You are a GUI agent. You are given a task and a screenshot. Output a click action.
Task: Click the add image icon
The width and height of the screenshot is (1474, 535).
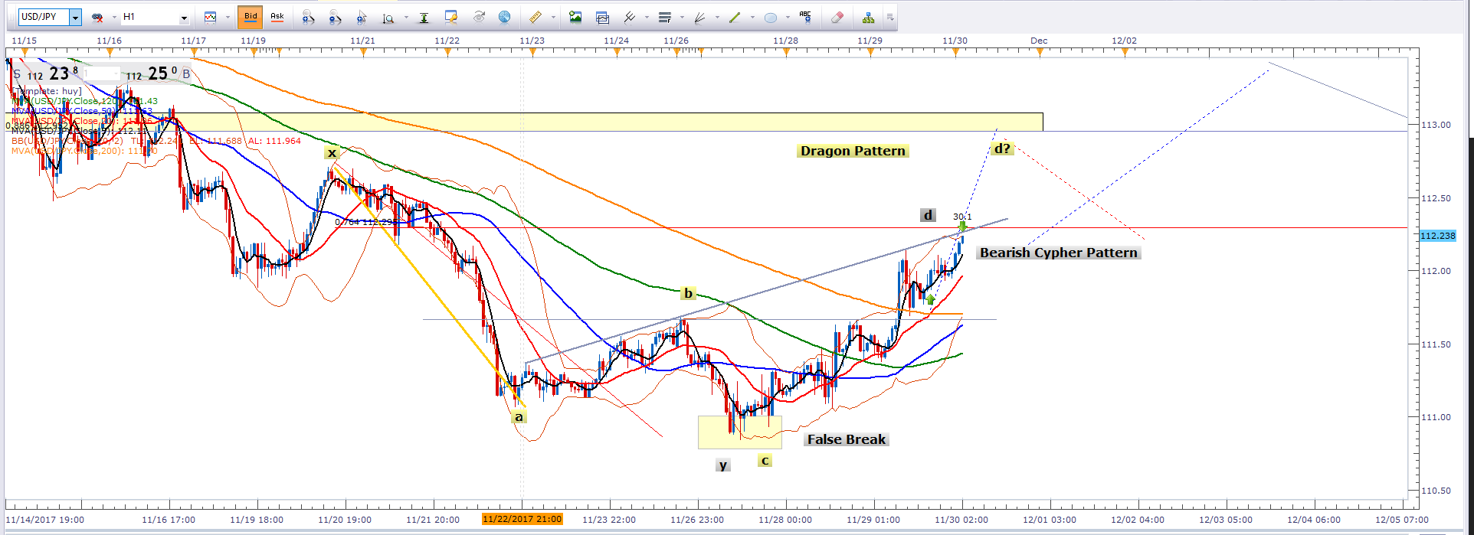point(575,17)
